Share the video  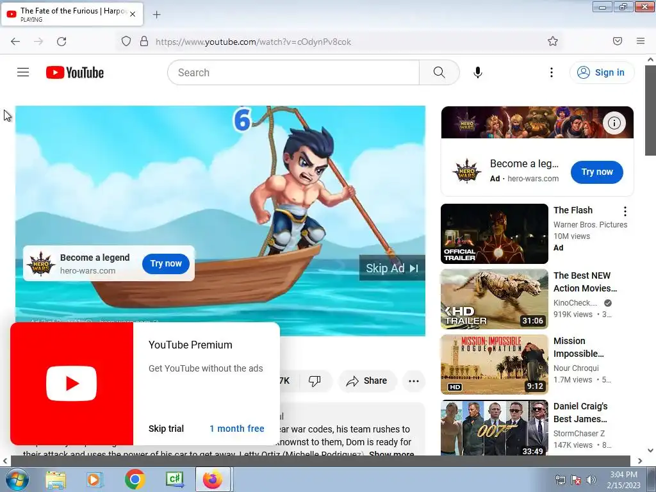click(x=367, y=381)
